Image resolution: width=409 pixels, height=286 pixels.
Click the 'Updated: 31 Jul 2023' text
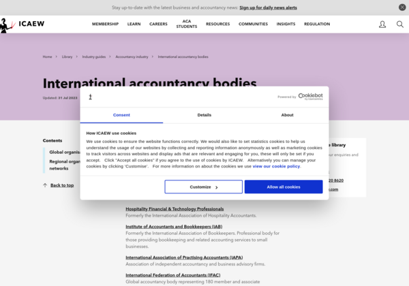[60, 98]
